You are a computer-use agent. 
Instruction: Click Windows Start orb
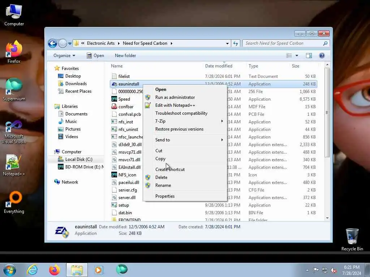click(10, 270)
